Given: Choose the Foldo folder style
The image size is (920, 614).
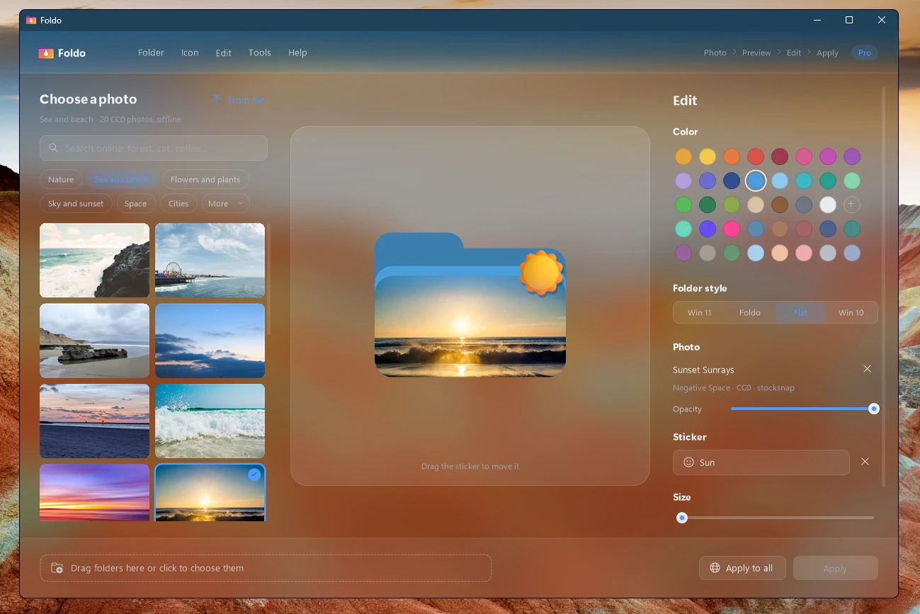Looking at the screenshot, I should pos(750,312).
